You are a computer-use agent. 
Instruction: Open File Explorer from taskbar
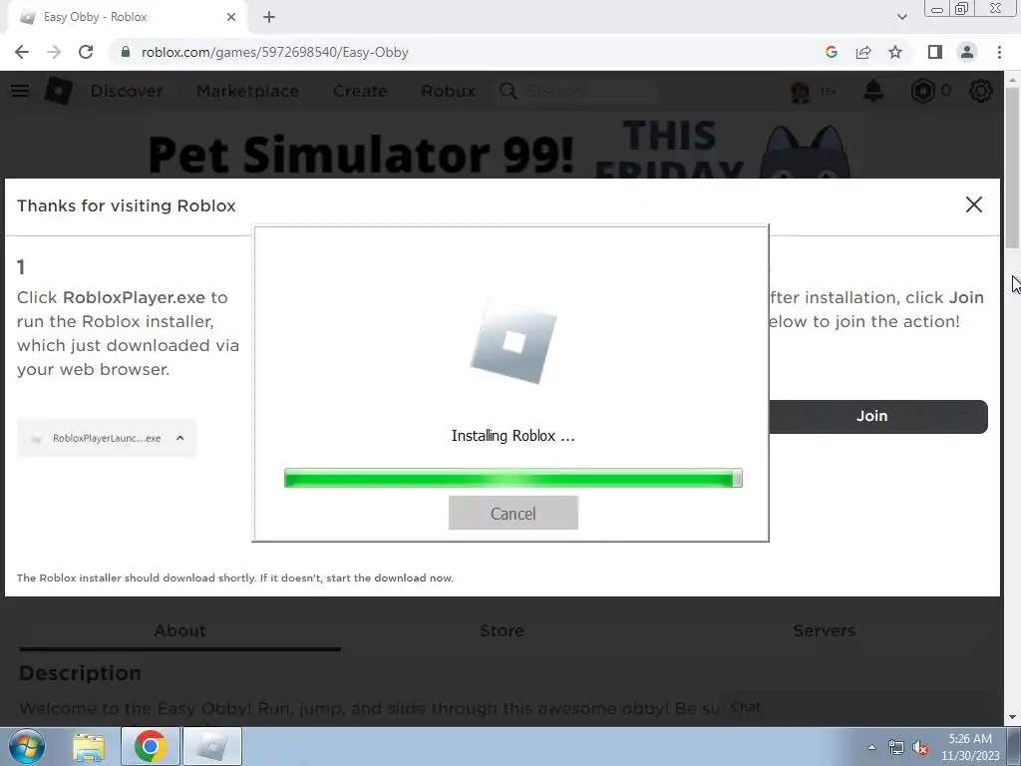coord(89,747)
